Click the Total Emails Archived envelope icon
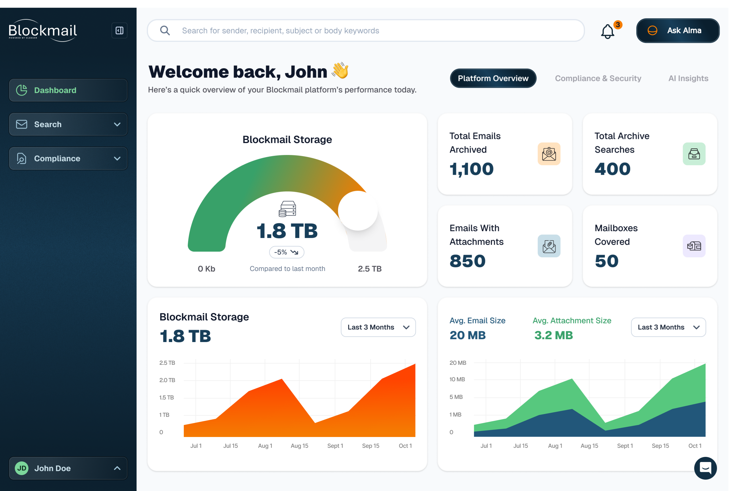Screen dimensions: 735x491 [549, 154]
